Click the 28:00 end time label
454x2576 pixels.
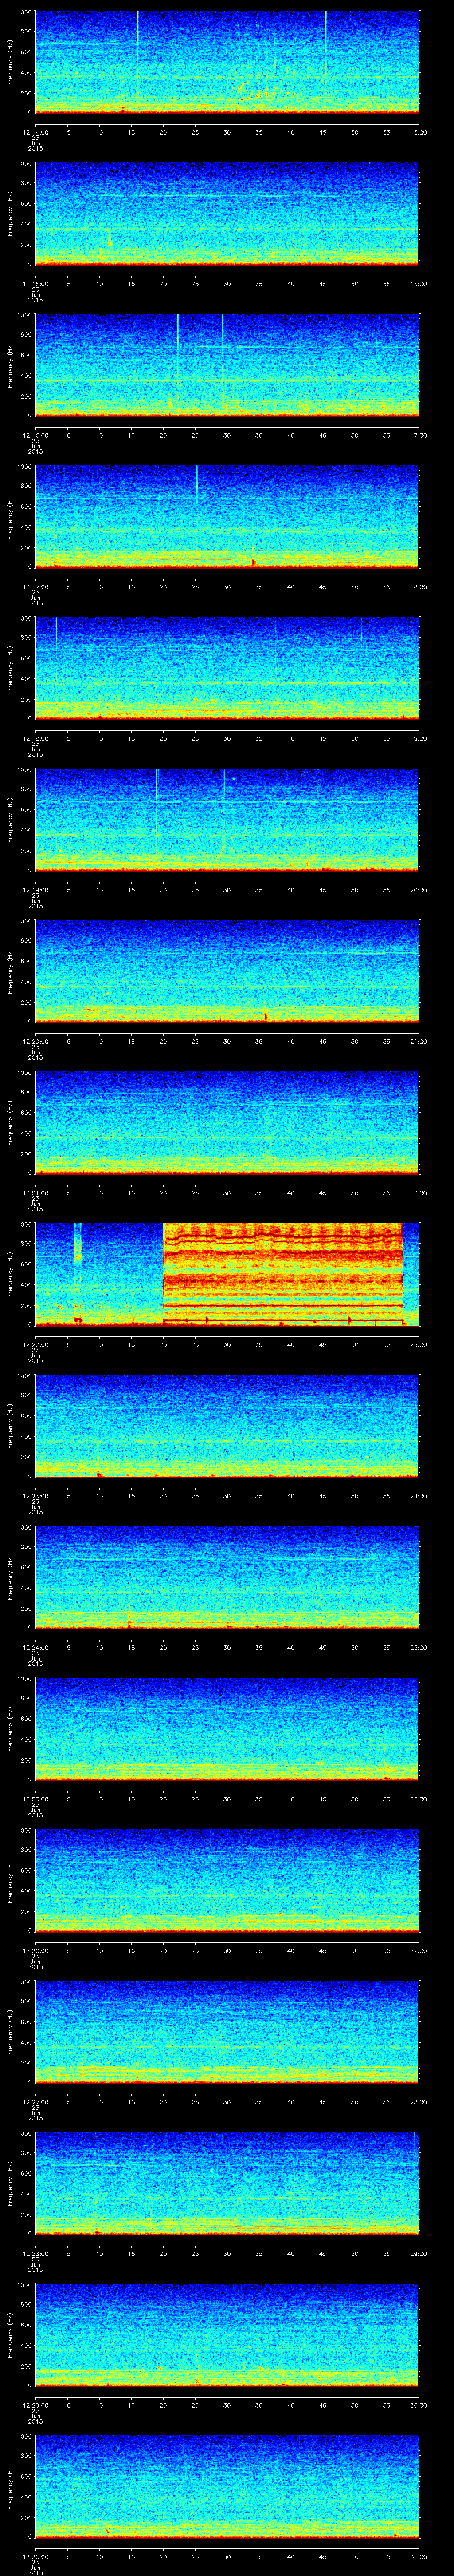coord(418,2101)
